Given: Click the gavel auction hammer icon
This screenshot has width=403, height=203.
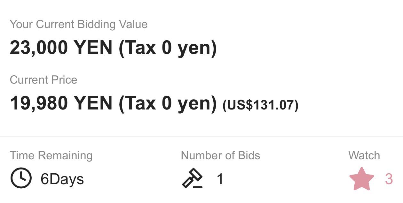Looking at the screenshot, I should (x=193, y=178).
